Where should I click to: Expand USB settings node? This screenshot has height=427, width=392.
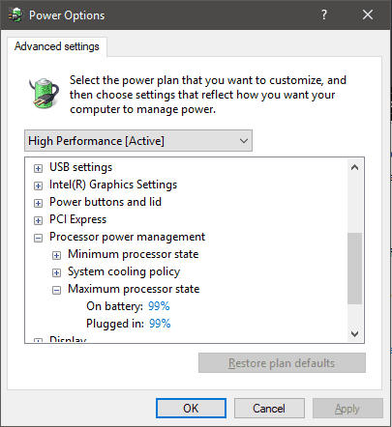(x=38, y=168)
